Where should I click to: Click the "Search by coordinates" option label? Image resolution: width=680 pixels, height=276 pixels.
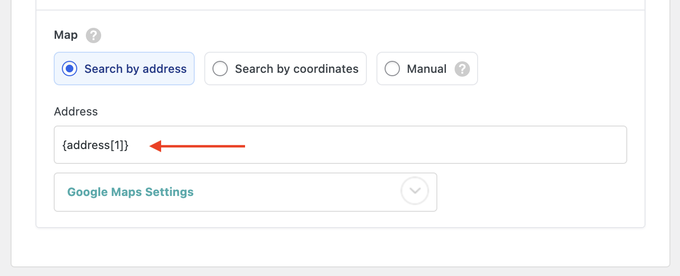tap(296, 69)
